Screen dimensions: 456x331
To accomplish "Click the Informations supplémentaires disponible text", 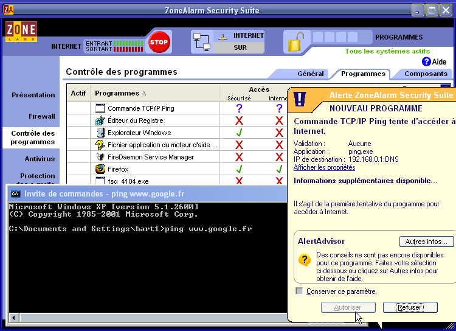I will [365, 181].
